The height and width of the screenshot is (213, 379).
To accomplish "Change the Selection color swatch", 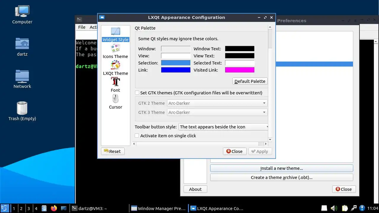I will tap(176, 63).
